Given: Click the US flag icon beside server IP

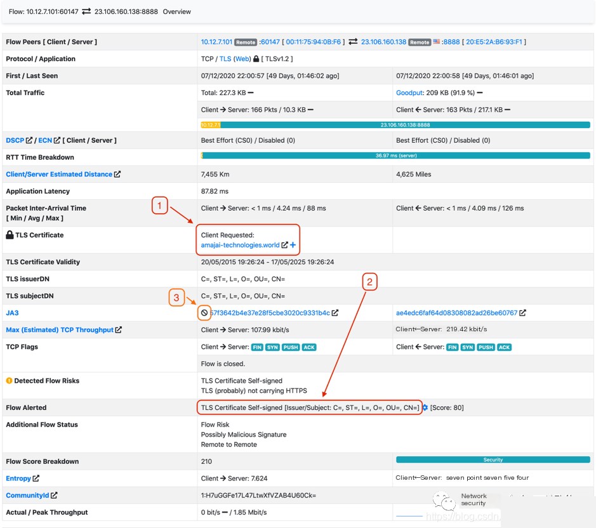Looking at the screenshot, I should point(437,42).
